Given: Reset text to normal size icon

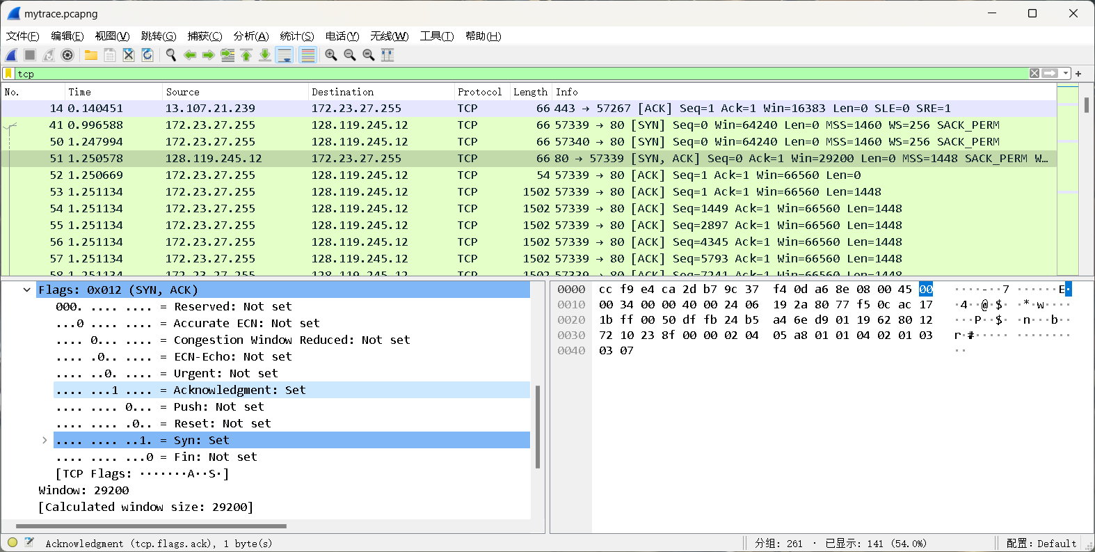Looking at the screenshot, I should 369,55.
